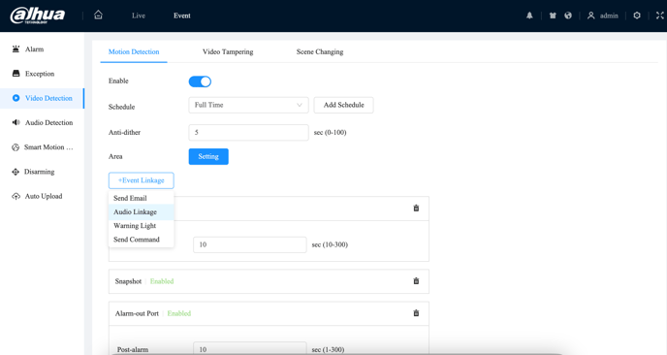The width and height of the screenshot is (667, 355).
Task: Click the Alarm-out Port header label
Action: pos(137,313)
